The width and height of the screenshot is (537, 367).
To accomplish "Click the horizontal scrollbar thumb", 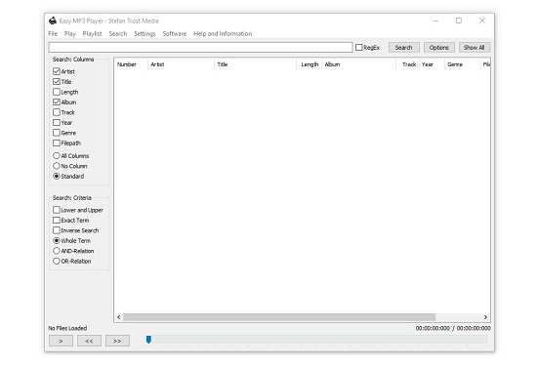I will pos(279,317).
